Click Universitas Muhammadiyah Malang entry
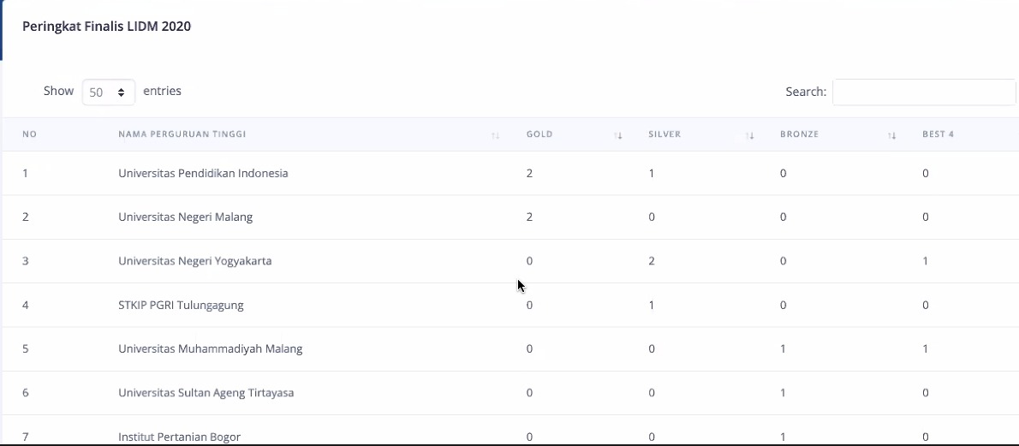 point(210,349)
